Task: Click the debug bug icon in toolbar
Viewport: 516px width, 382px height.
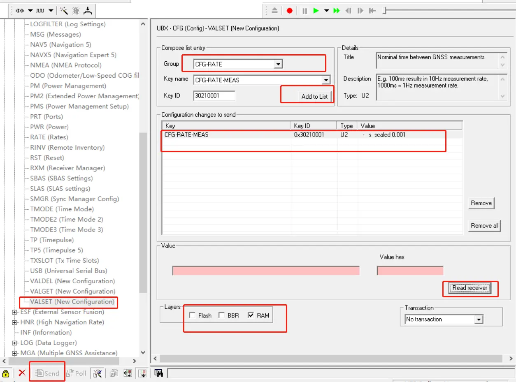Action: 76,11
